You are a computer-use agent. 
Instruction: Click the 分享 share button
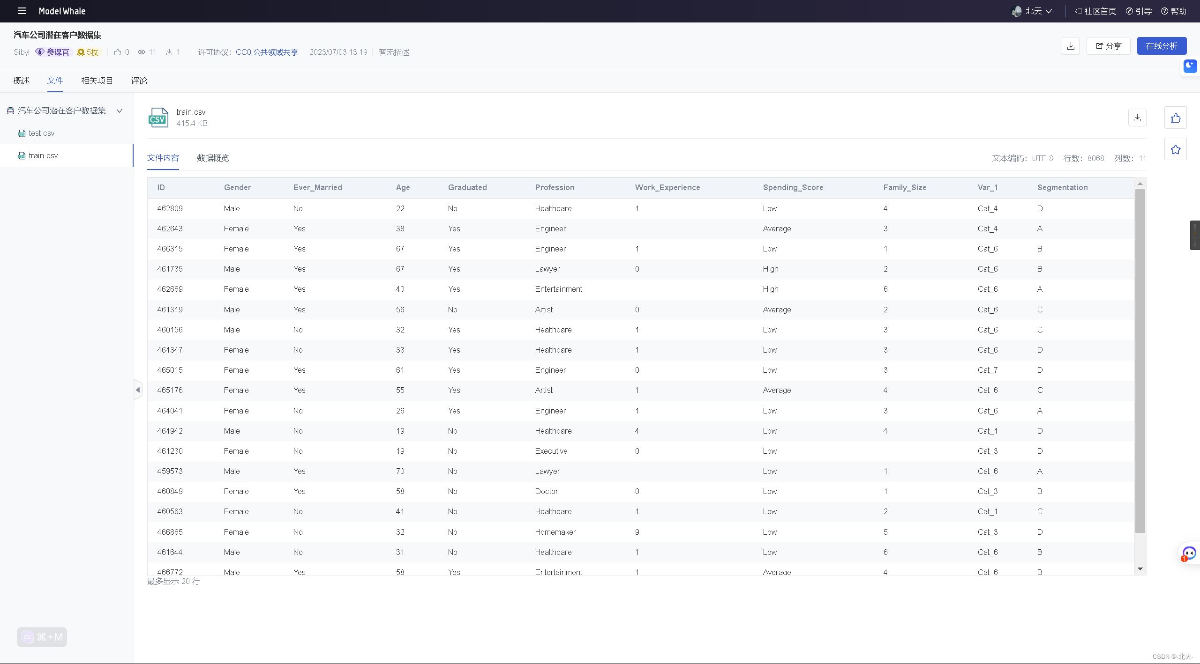tap(1109, 46)
